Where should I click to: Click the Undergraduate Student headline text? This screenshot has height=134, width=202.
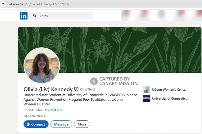coord(80,99)
